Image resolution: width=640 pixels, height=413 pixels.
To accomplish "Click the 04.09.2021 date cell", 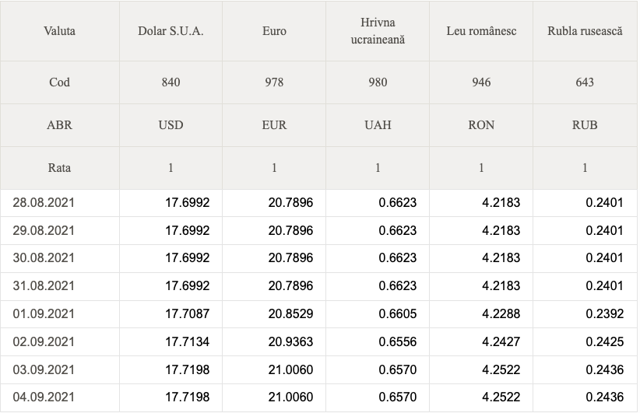I will coord(60,397).
